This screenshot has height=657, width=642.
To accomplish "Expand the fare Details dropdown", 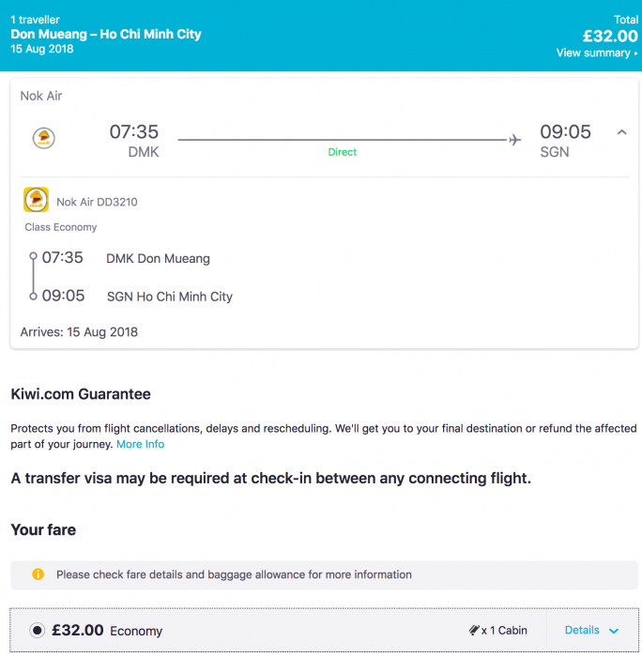I will tap(591, 631).
